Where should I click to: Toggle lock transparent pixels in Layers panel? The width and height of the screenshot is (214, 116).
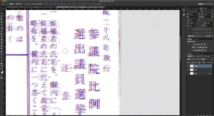click(192, 63)
